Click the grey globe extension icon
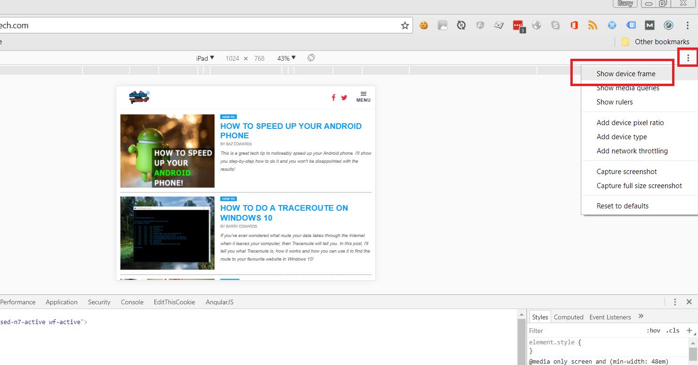This screenshot has height=365, width=698. (536, 25)
